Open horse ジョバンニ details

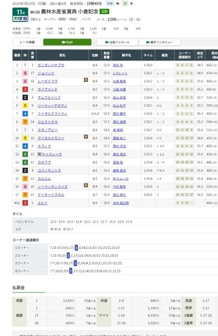click(46, 73)
